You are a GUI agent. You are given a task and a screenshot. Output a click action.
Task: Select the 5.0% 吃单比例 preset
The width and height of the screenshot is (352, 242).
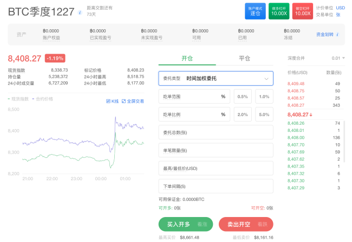pos(264,114)
